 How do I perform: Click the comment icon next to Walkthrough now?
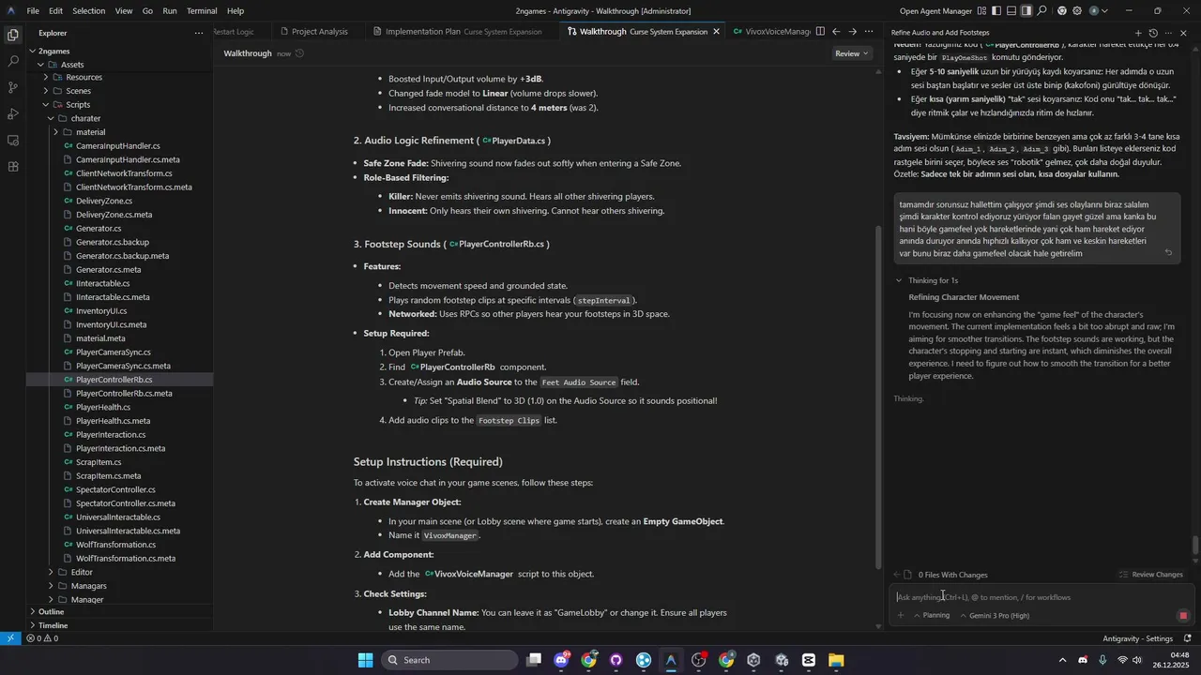point(299,53)
